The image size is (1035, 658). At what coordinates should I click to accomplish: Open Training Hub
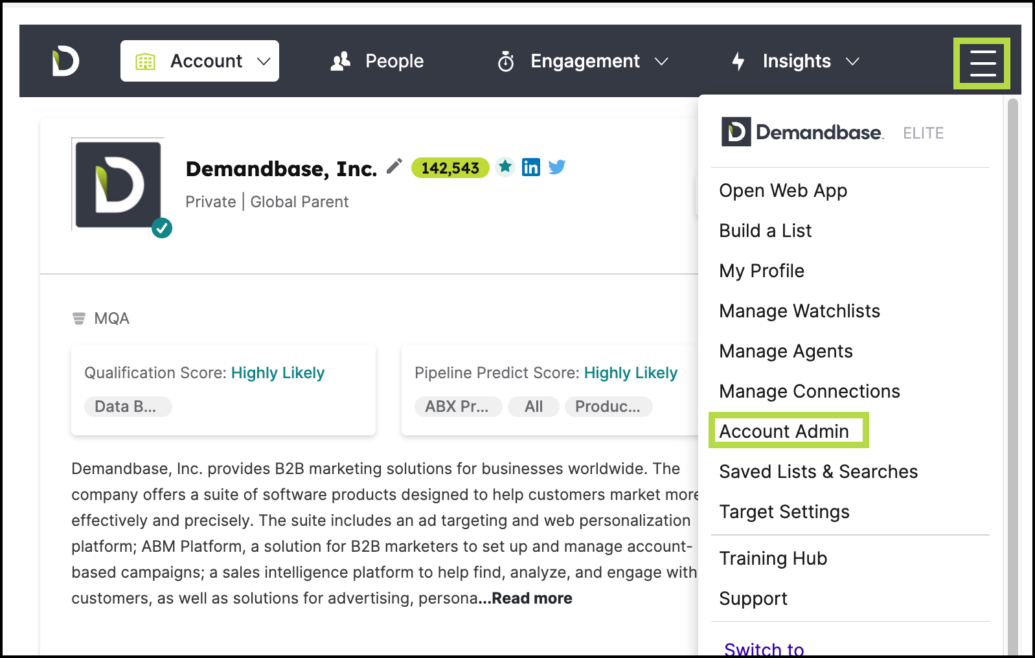pyautogui.click(x=773, y=558)
